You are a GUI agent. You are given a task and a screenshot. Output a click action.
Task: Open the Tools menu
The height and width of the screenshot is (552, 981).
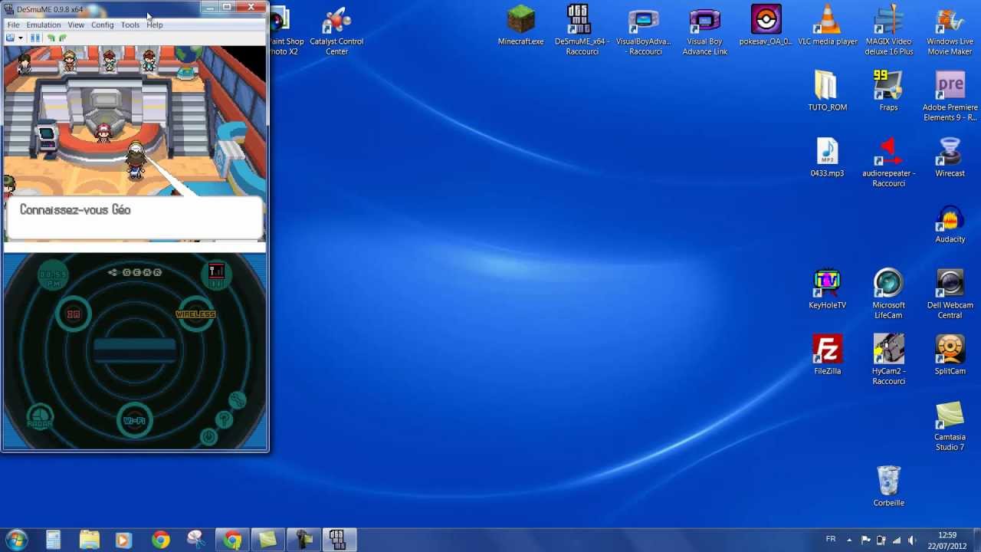130,25
